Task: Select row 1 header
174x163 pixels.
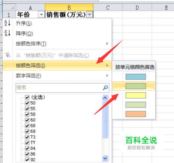Action: pos(9,14)
